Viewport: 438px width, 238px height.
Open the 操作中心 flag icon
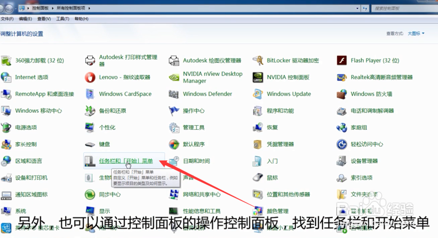(x=174, y=111)
